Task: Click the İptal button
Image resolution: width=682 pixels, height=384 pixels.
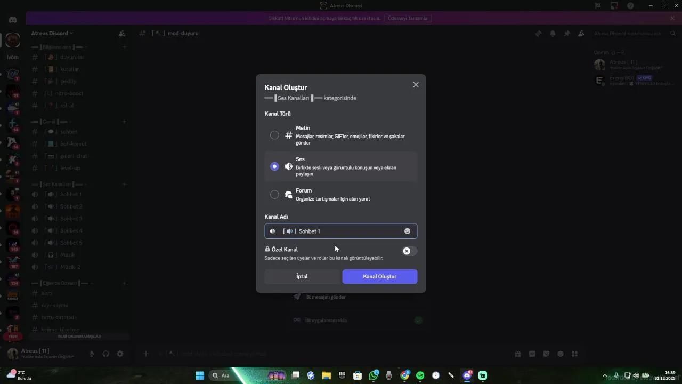Action: tap(302, 276)
